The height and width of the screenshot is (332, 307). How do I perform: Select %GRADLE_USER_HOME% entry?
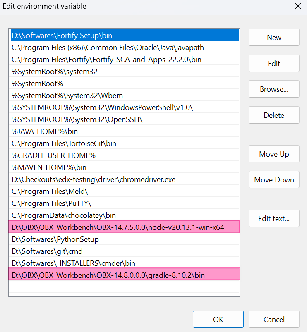tap(125, 155)
